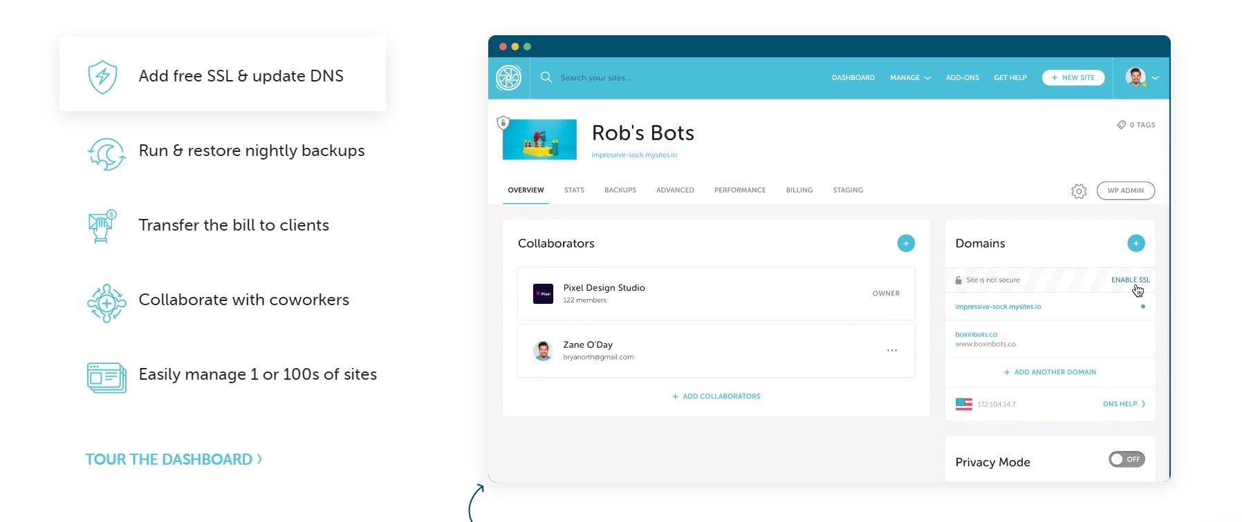Click the 0 TAGS label
This screenshot has height=522, width=1242.
tap(1142, 125)
